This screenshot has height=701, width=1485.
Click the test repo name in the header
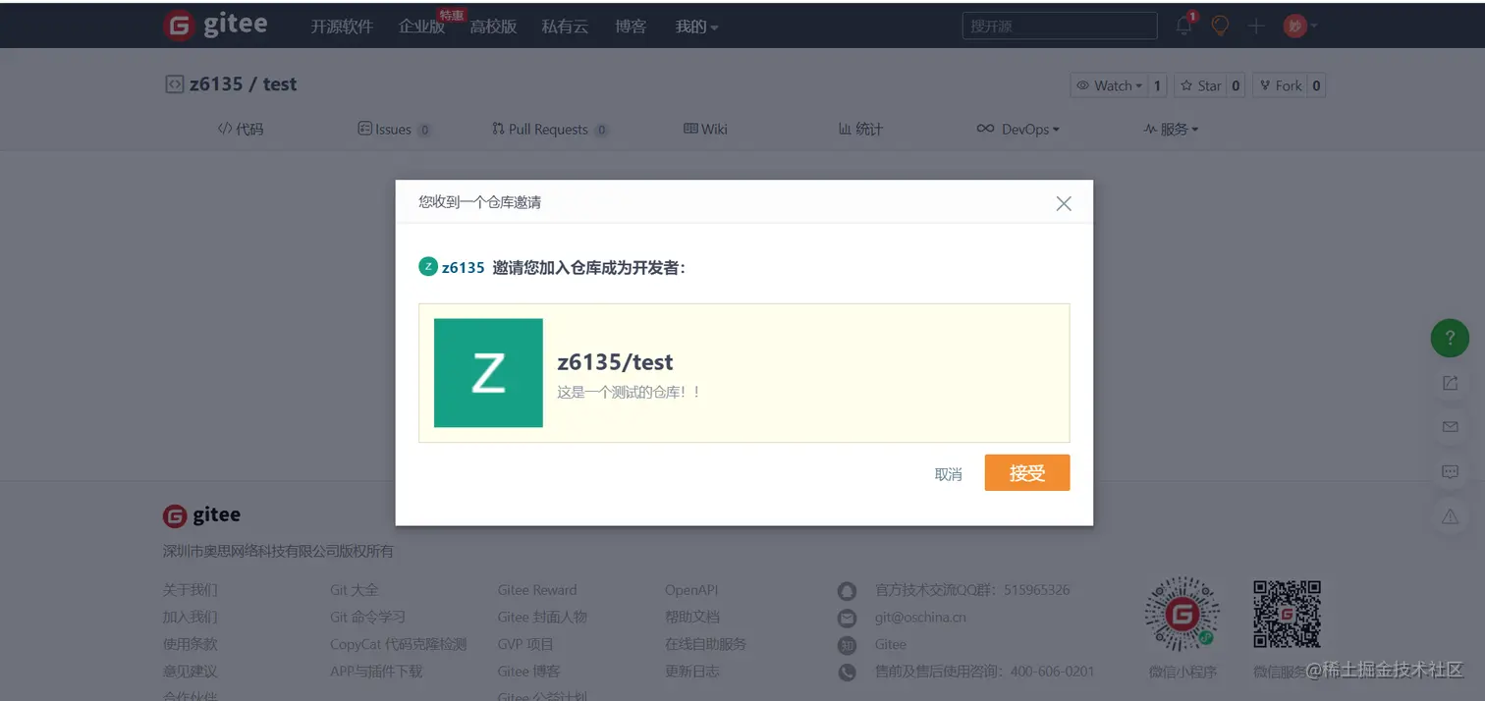[x=280, y=84]
